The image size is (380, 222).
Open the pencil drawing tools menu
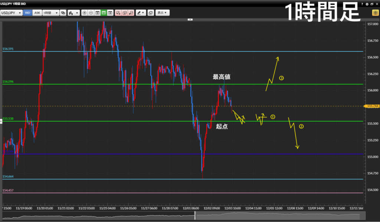(x=141, y=13)
